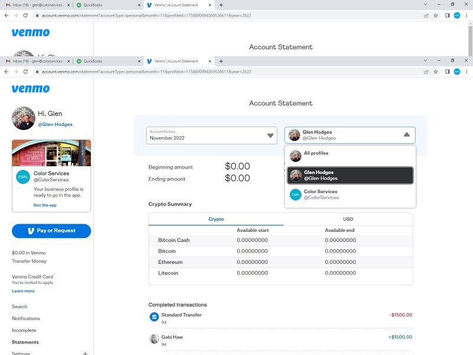The width and height of the screenshot is (473, 355).
Task: Open the Get the app link
Action: coord(45,205)
